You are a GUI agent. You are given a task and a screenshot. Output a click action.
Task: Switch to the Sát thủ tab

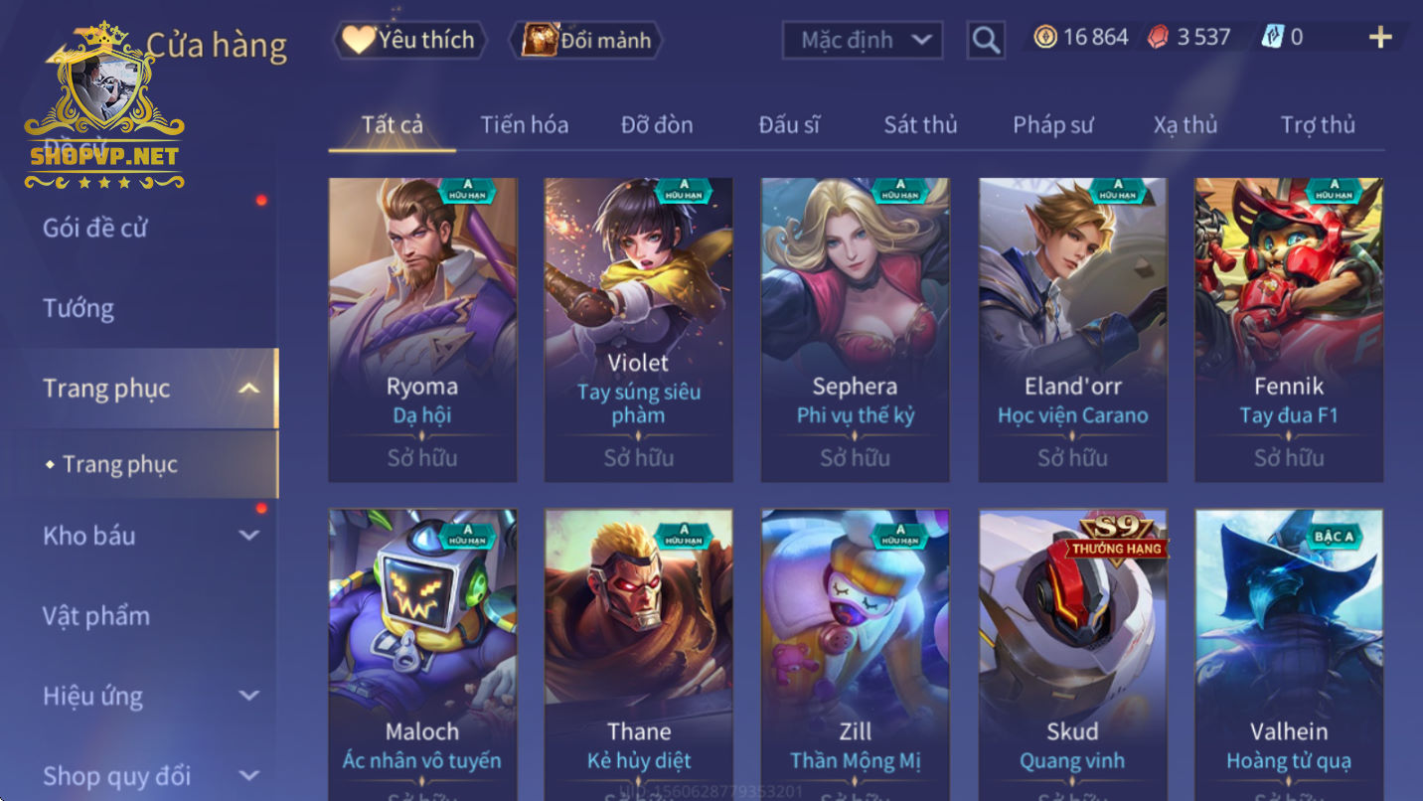point(920,125)
